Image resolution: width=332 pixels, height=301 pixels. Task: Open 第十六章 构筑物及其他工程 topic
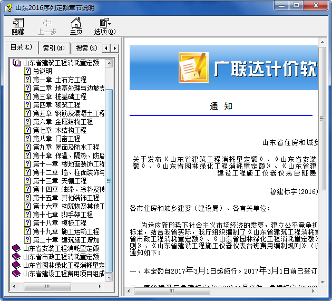coord(69,206)
